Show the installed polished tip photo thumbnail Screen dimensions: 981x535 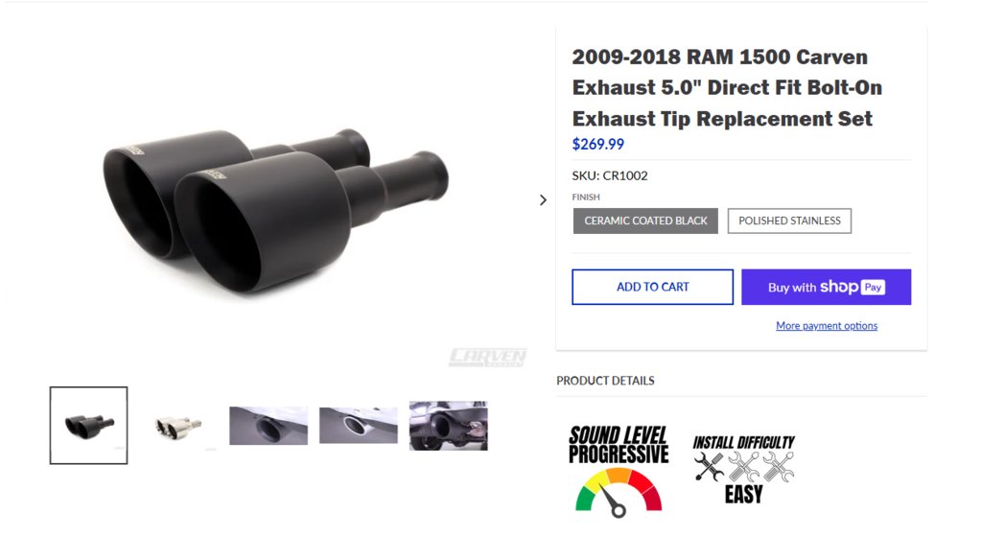[359, 426]
